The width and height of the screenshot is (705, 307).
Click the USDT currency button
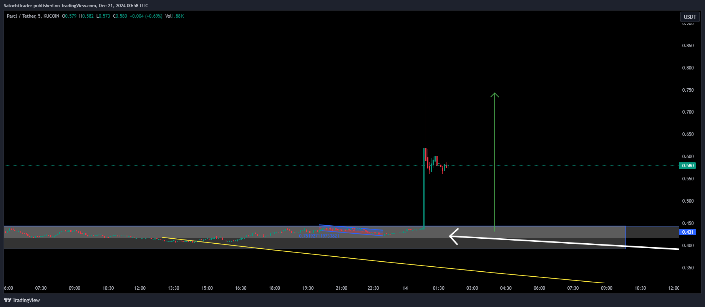pyautogui.click(x=690, y=17)
